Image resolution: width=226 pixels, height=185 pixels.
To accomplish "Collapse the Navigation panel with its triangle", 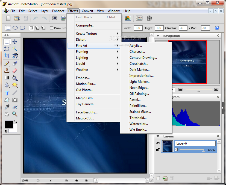I will click(x=158, y=36).
